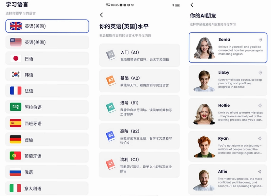
Task: Choose the 高阶 (B2) level card
Action: tap(139, 136)
